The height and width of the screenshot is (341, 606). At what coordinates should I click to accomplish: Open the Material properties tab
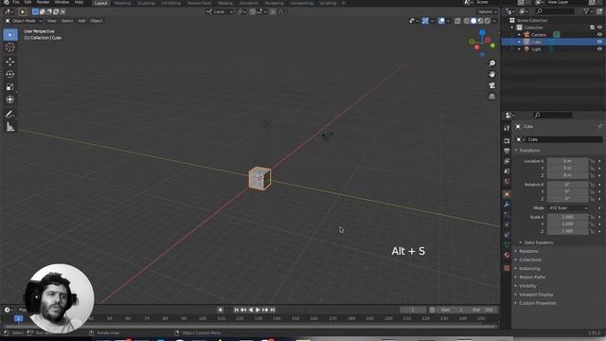click(507, 255)
